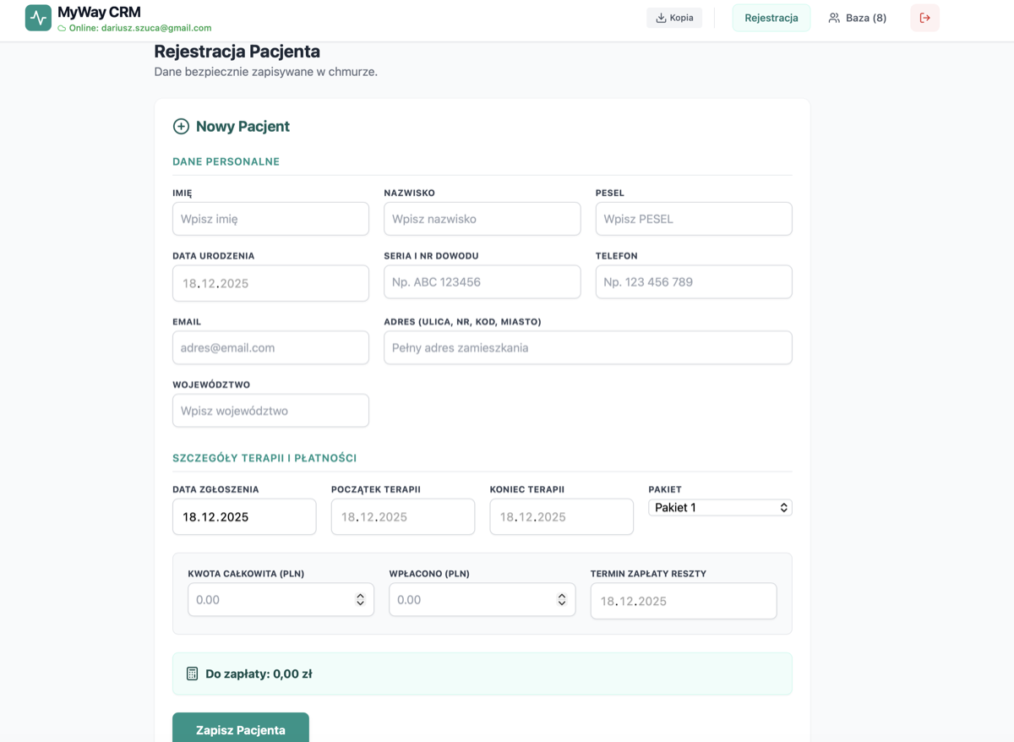
Task: Switch to the Rejestracja view
Action: coord(771,17)
